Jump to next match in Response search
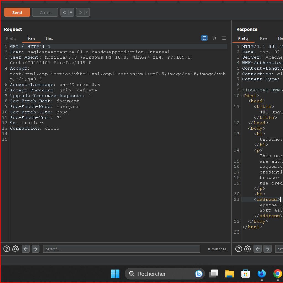 (267, 249)
